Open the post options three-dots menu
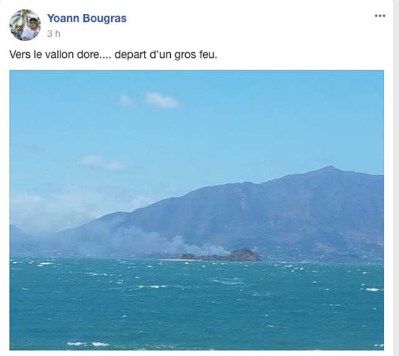 pos(380,16)
